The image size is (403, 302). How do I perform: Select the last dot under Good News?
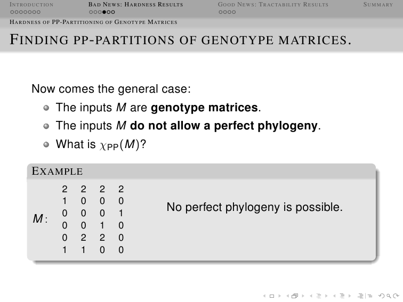coord(233,12)
